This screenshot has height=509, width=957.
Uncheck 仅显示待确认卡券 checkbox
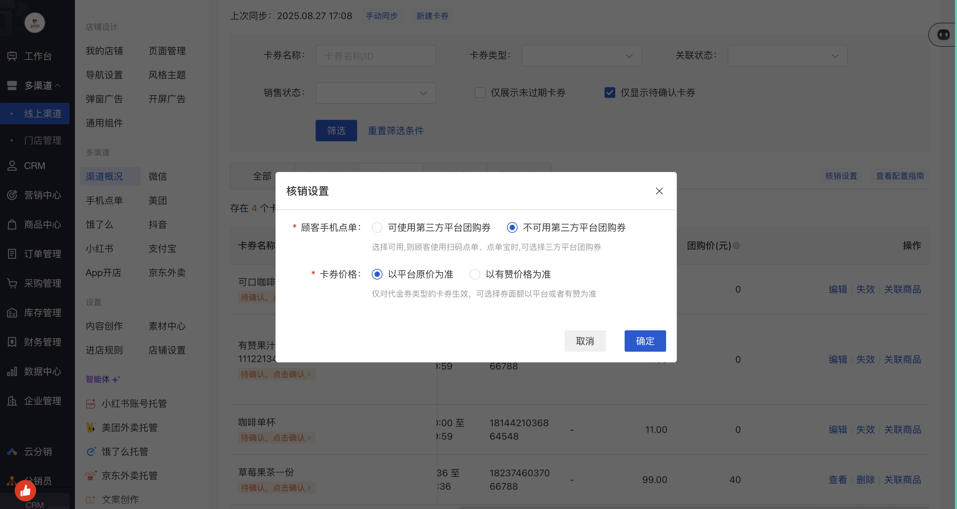pyautogui.click(x=610, y=93)
